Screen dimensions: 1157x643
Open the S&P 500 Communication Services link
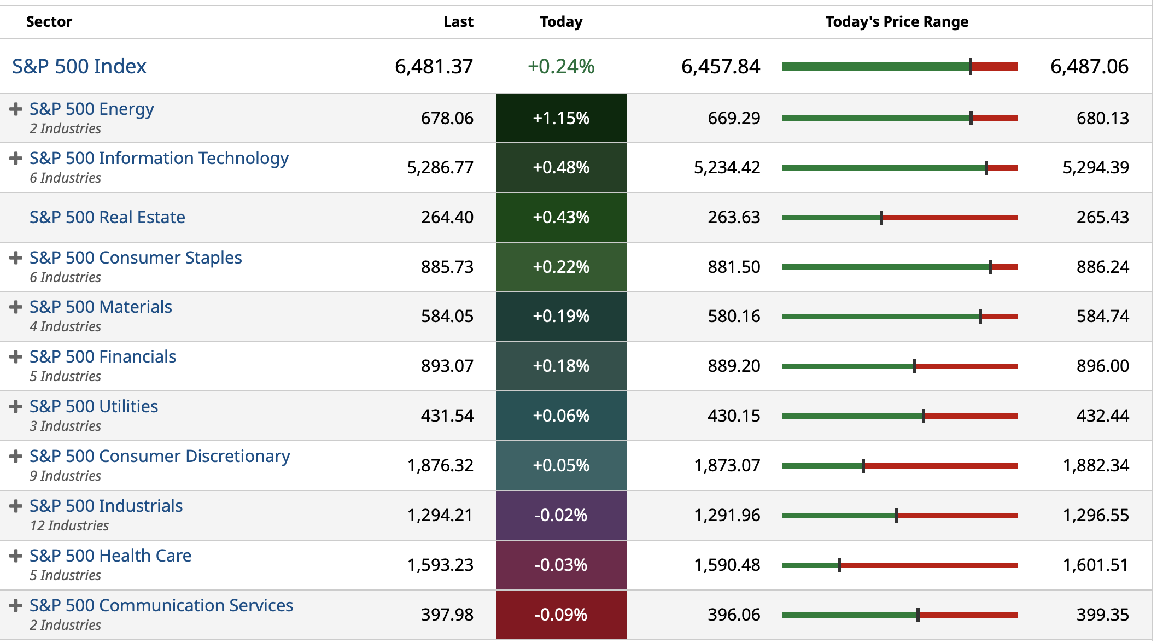pos(161,605)
